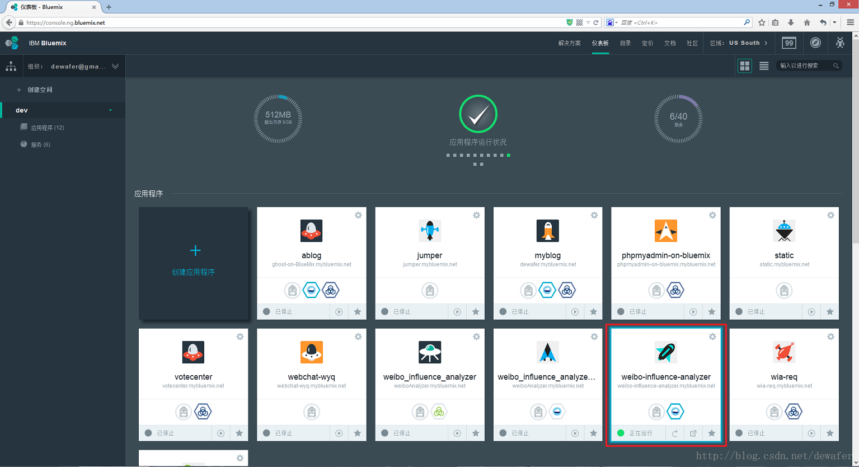Open settings gear on static card
This screenshot has width=859, height=467.
click(830, 215)
